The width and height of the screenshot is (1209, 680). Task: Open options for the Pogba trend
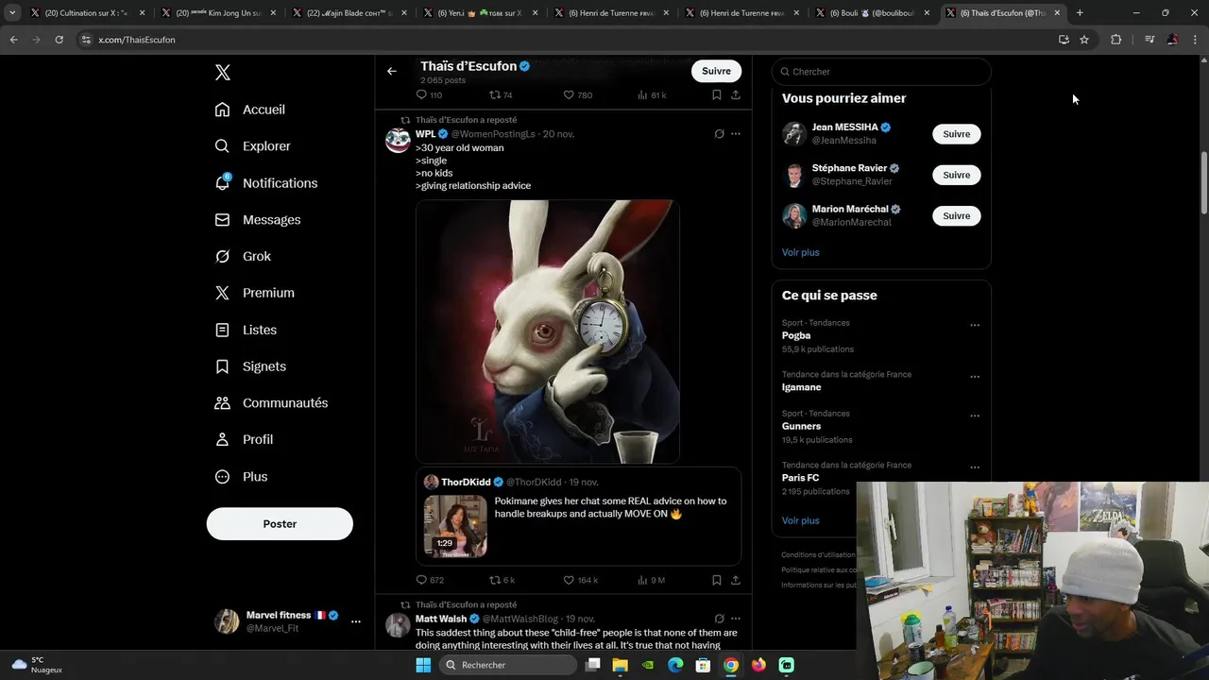975,325
